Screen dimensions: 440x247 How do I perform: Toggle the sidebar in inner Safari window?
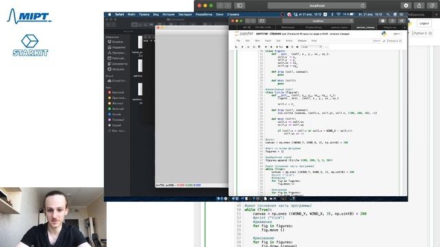point(262,21)
